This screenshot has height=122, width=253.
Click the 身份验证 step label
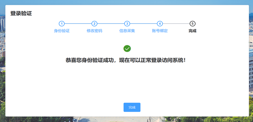pyautogui.click(x=62, y=31)
